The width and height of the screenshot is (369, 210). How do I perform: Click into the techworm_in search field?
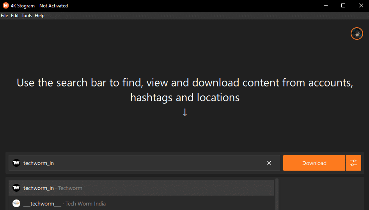[x=144, y=163]
